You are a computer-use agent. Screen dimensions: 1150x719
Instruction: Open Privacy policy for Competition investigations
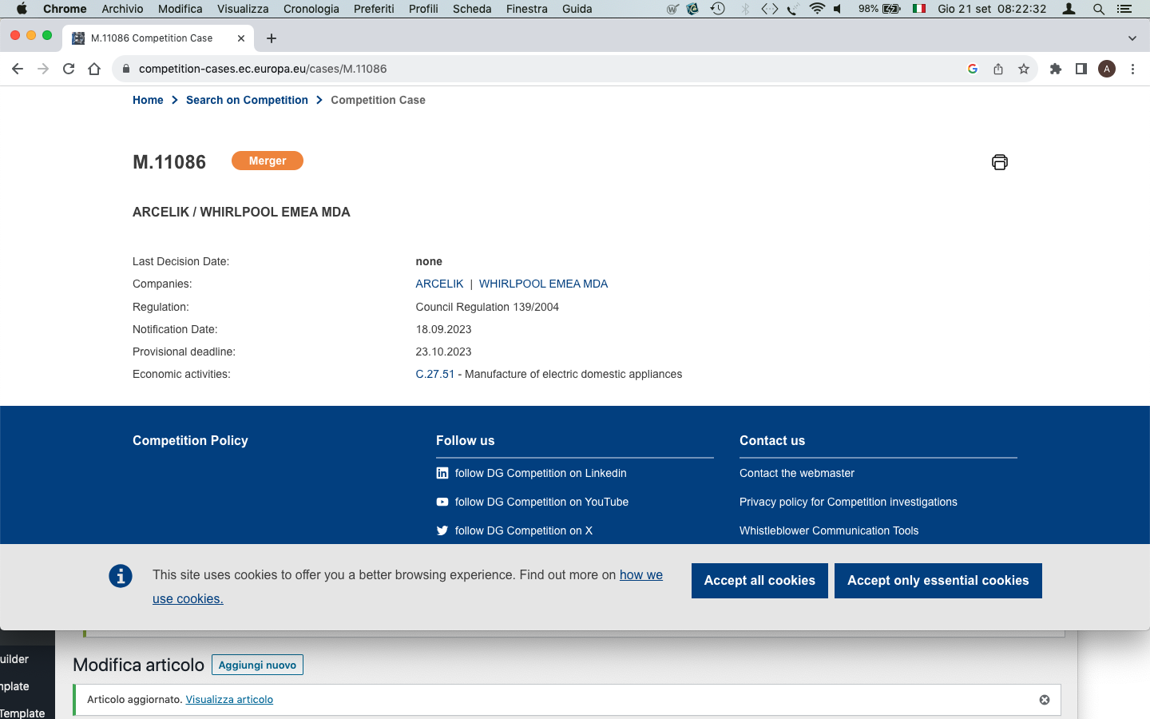click(x=848, y=502)
